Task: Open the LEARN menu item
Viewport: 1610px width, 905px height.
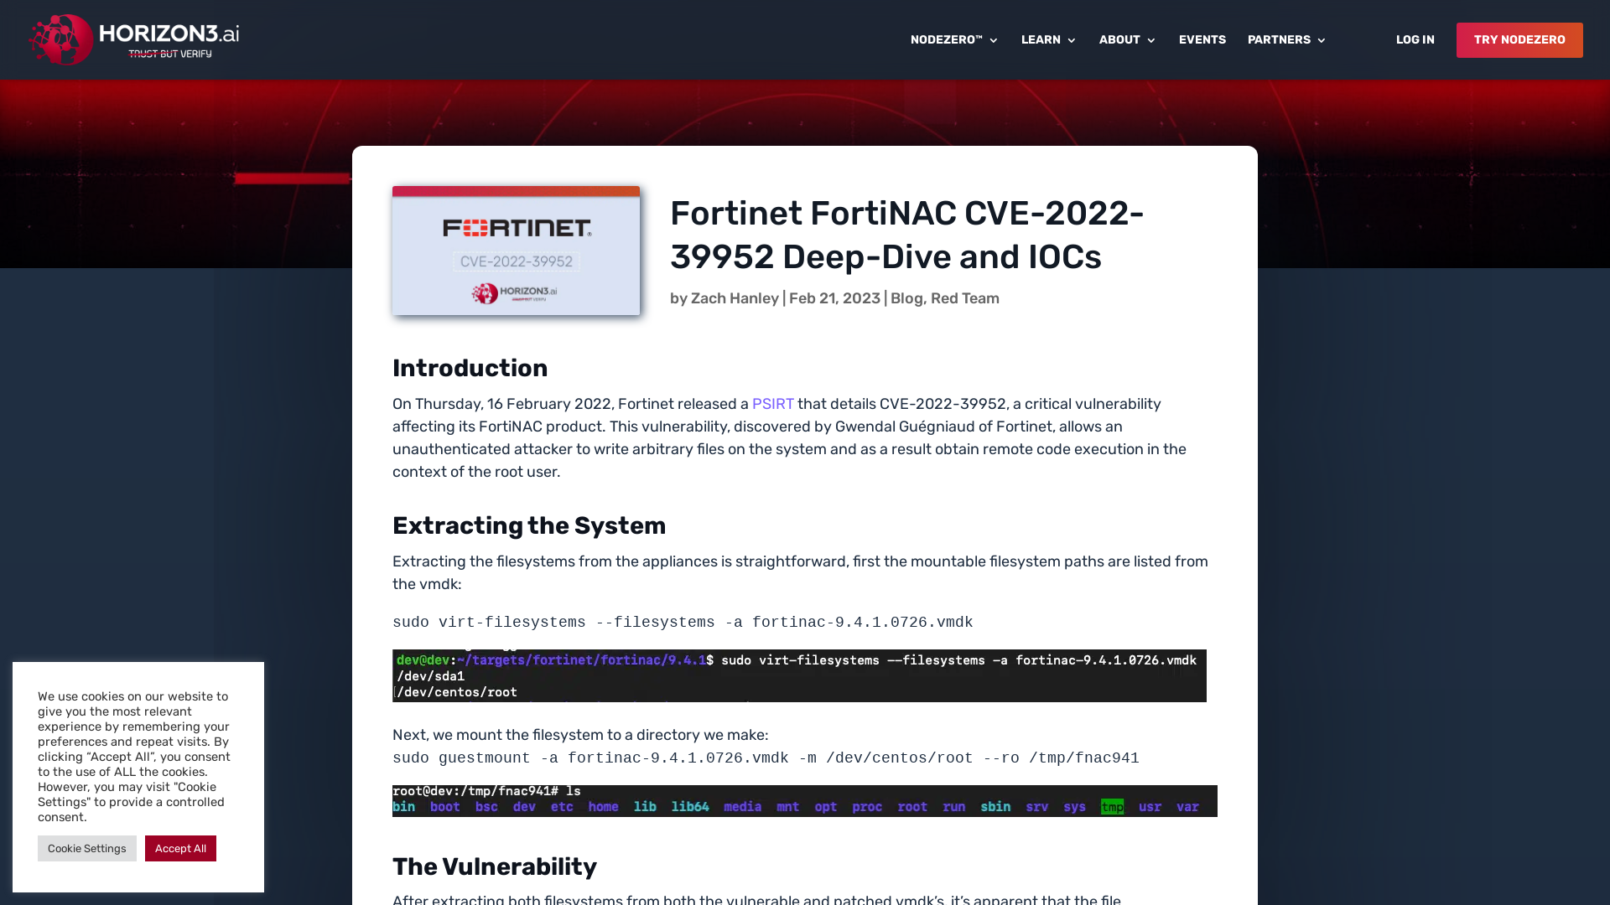Action: point(1041,39)
